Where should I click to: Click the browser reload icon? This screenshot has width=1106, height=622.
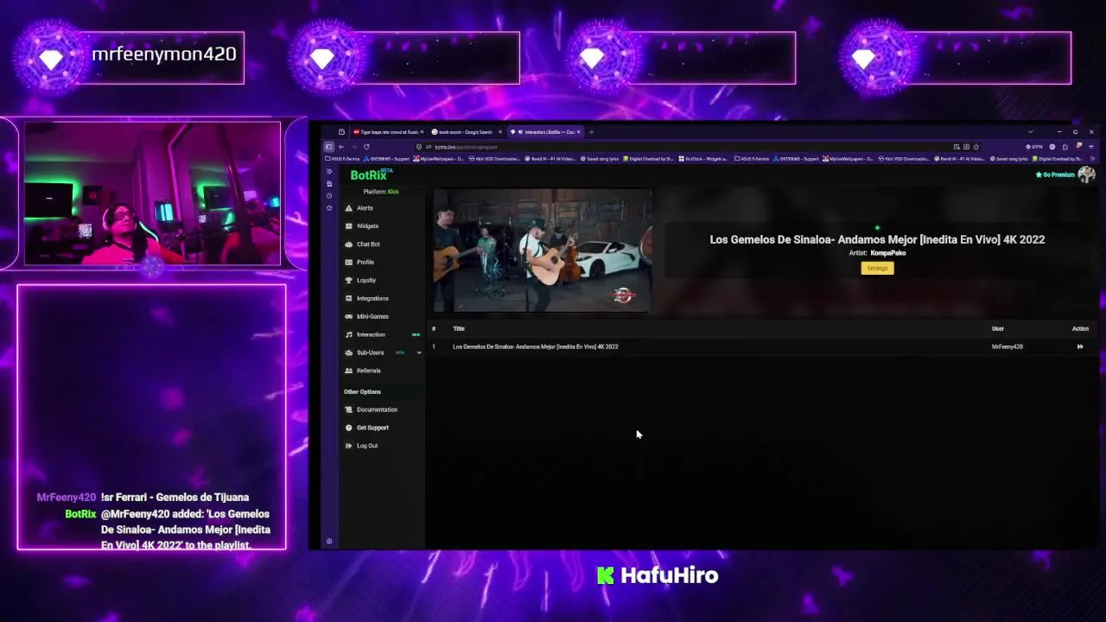[366, 147]
